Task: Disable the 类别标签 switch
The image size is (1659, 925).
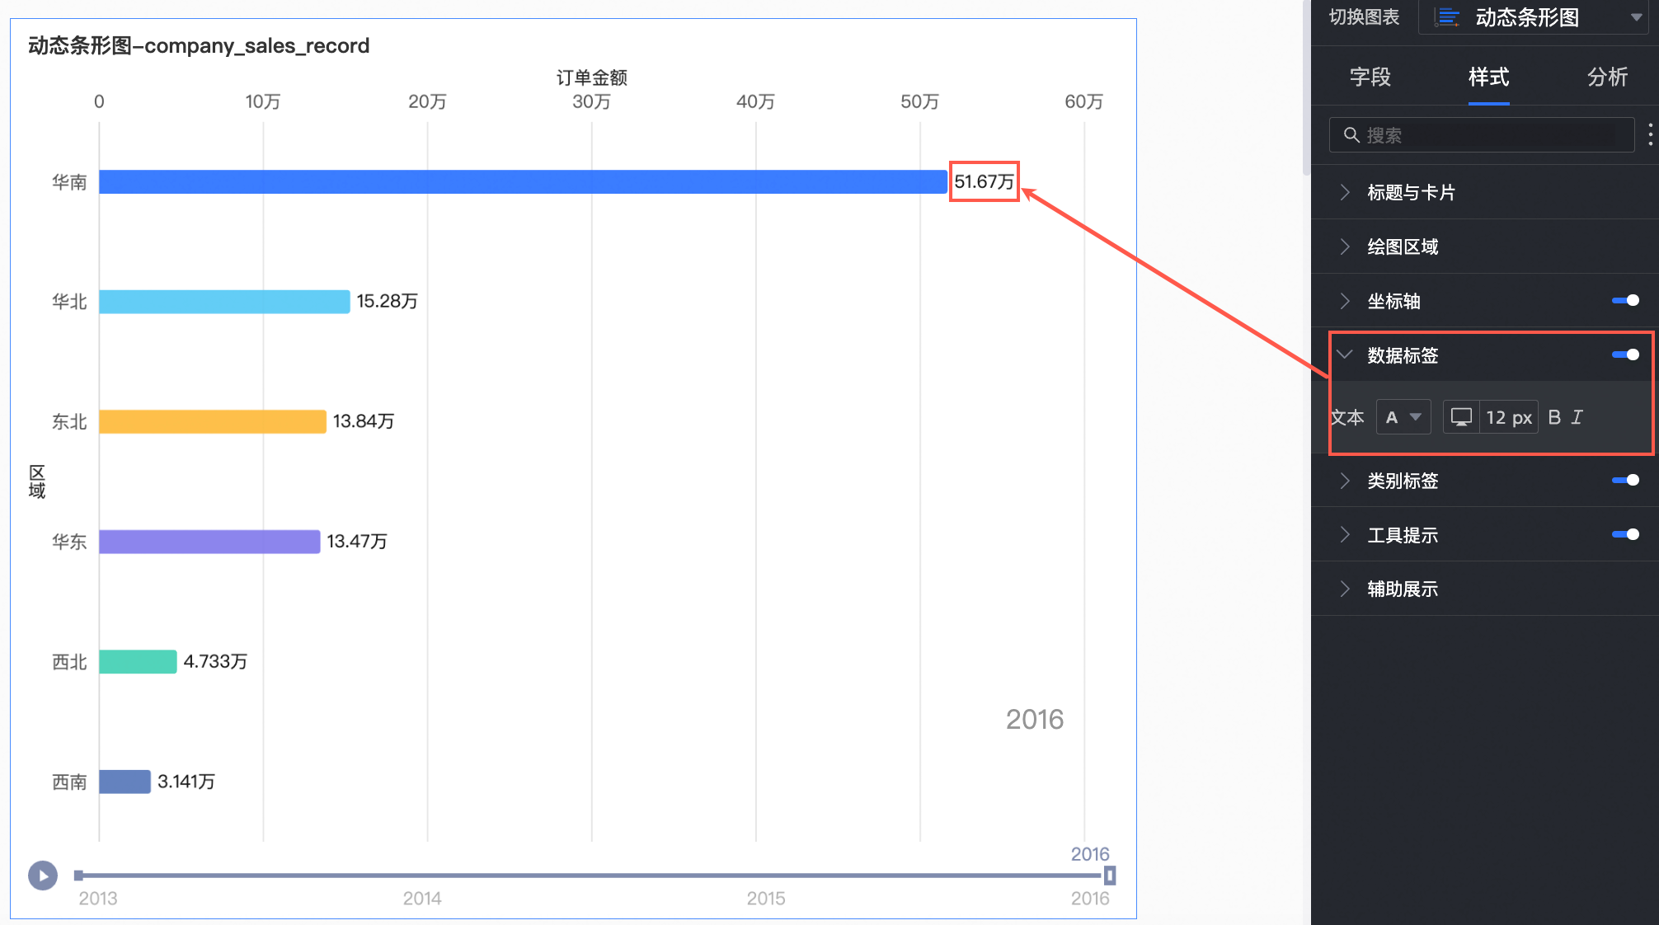Action: click(1625, 480)
